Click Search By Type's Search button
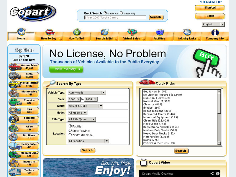The height and width of the screenshot is (177, 236). [88, 150]
